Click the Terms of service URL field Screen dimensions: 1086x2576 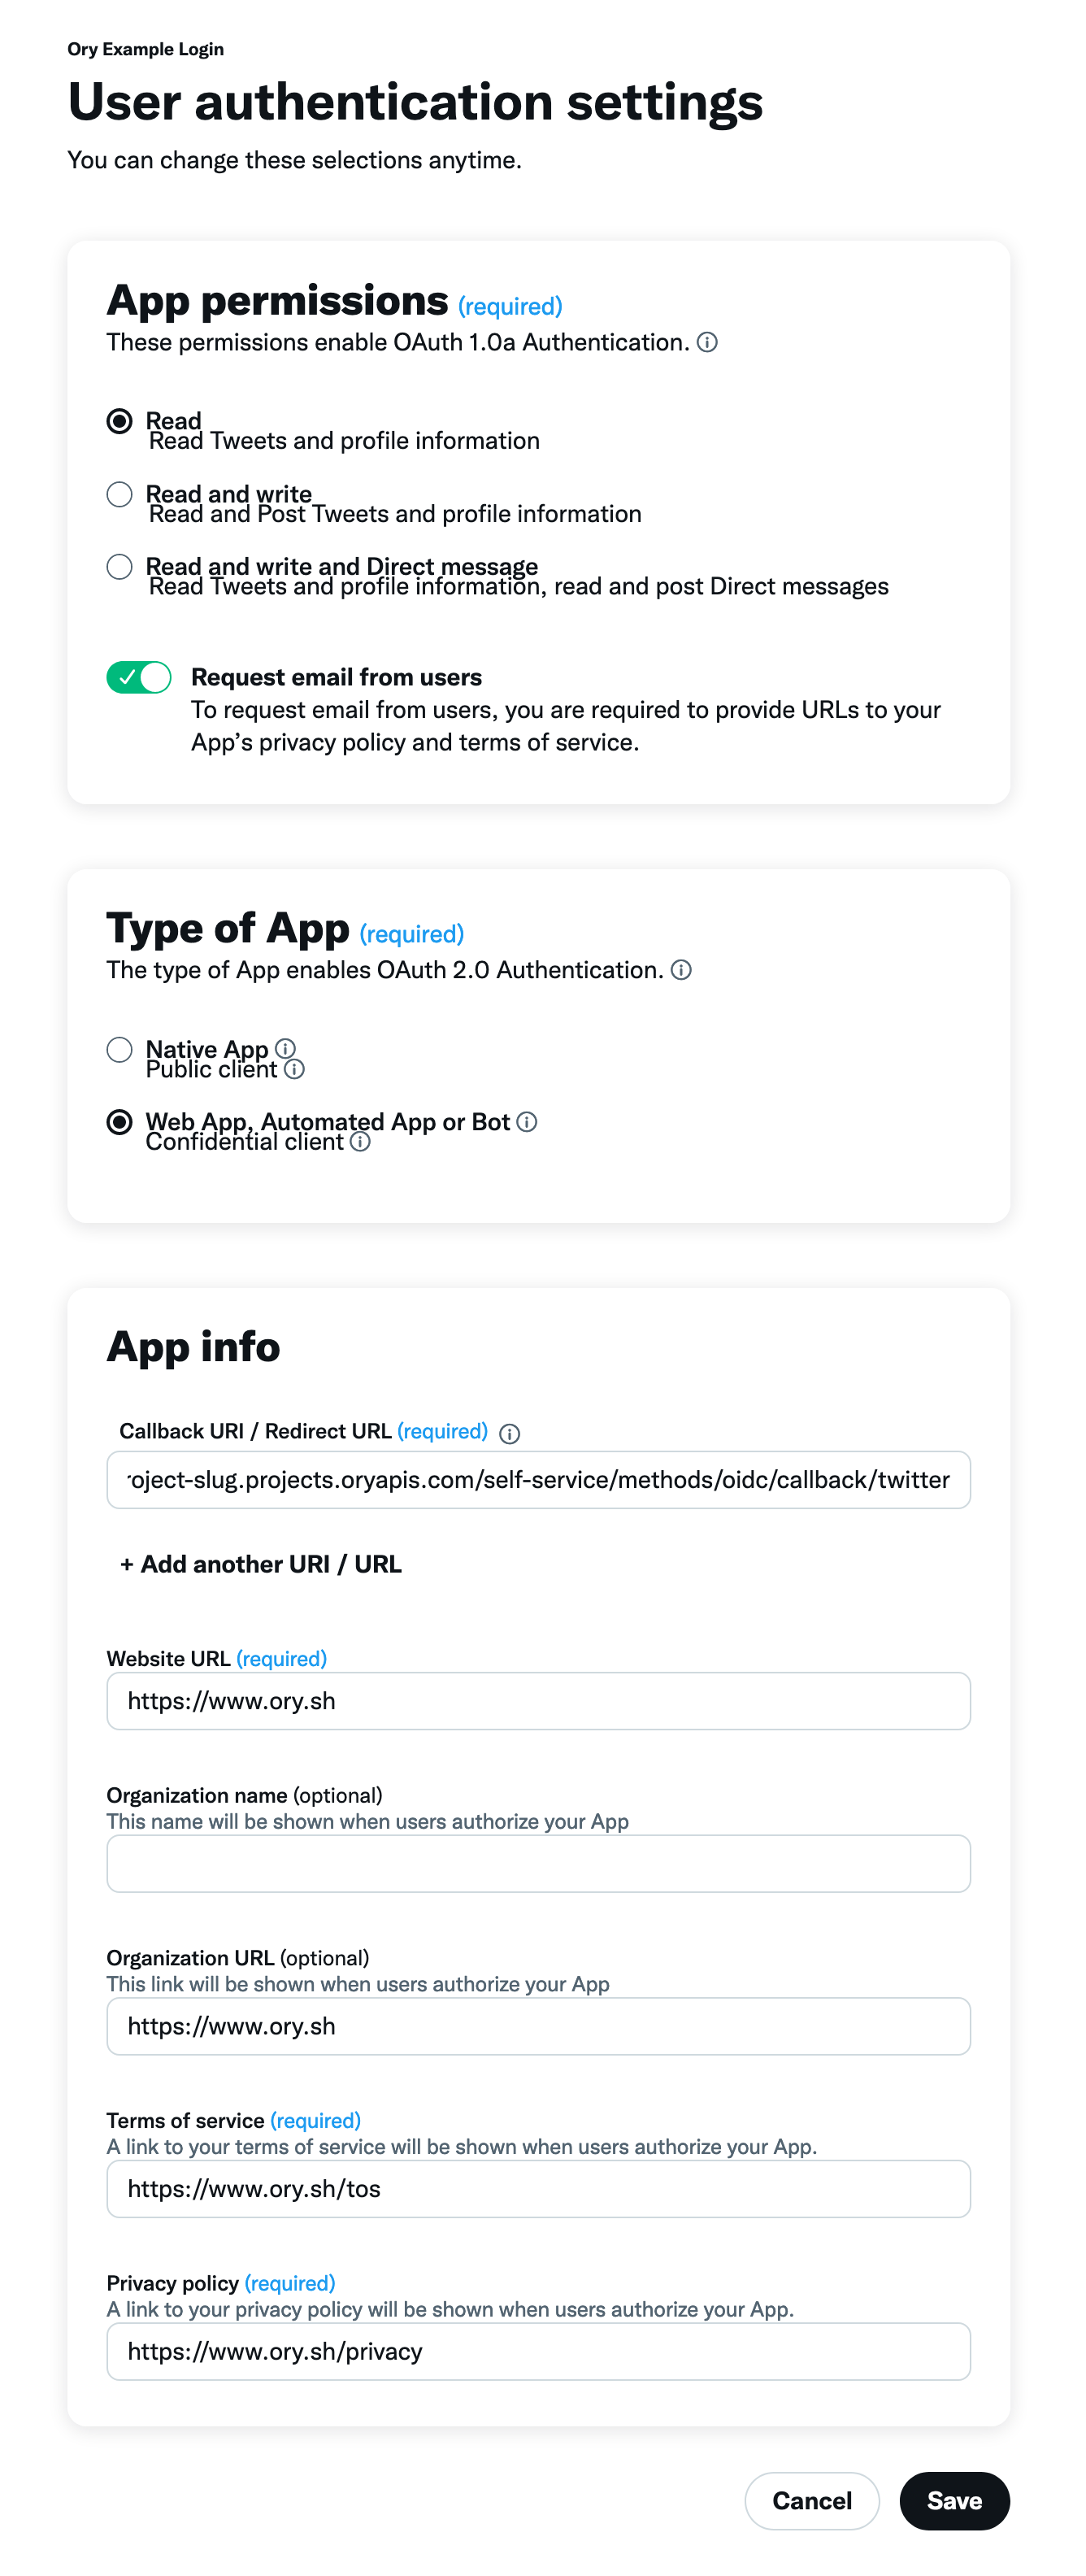[538, 2188]
